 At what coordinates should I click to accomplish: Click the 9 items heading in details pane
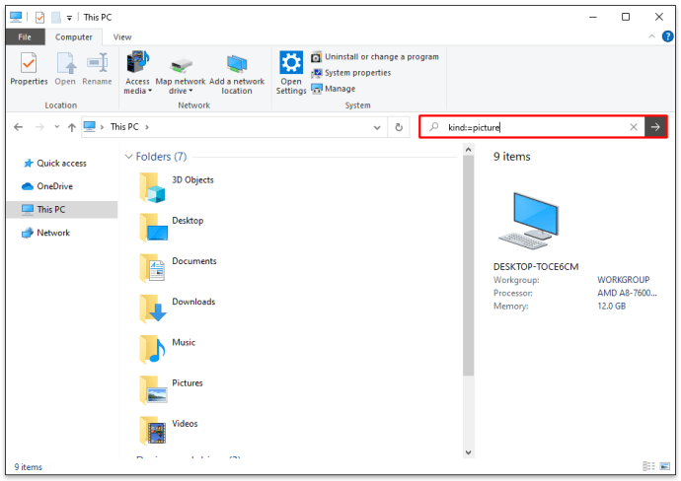511,157
